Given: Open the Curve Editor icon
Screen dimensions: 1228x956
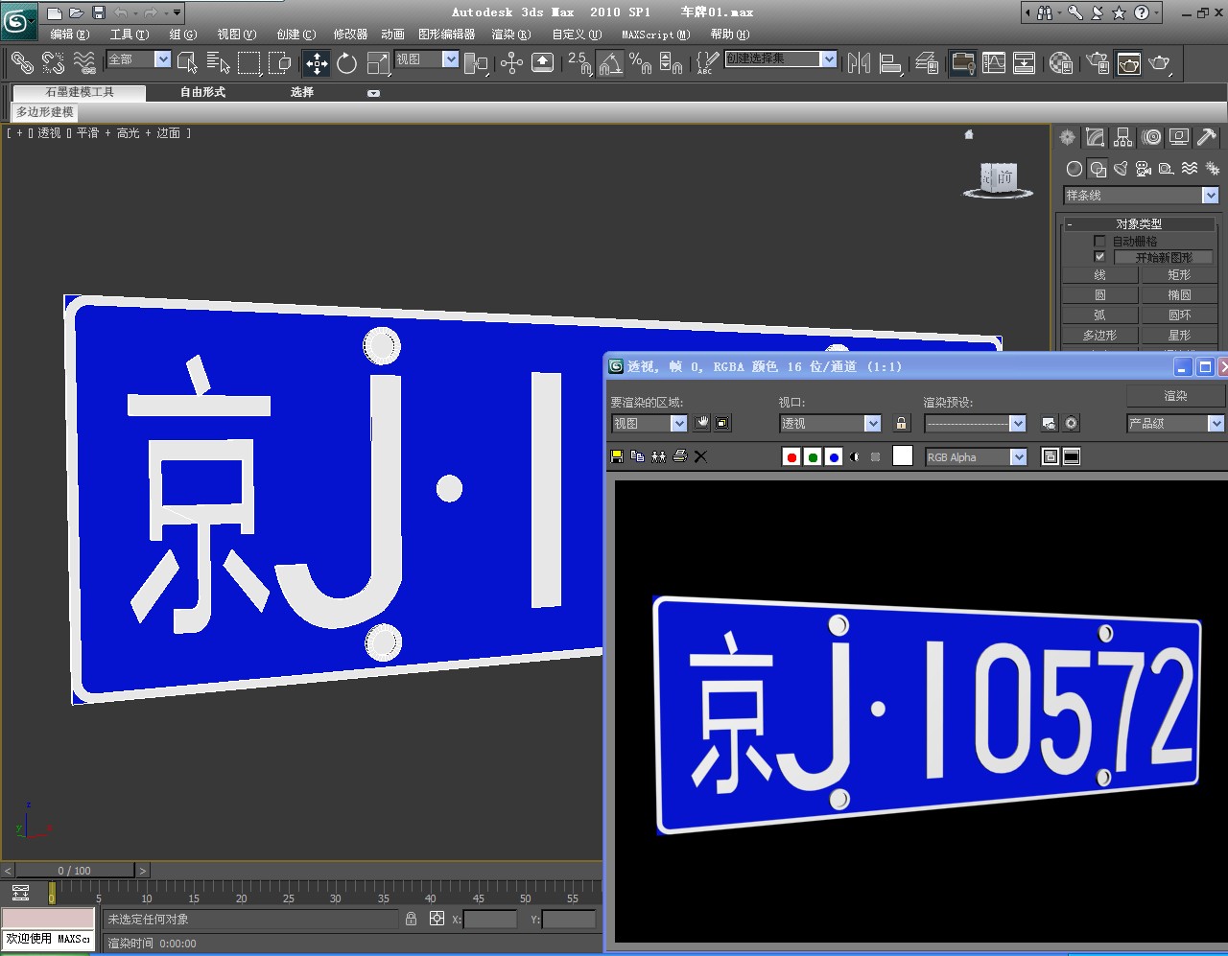Looking at the screenshot, I should click(962, 63).
